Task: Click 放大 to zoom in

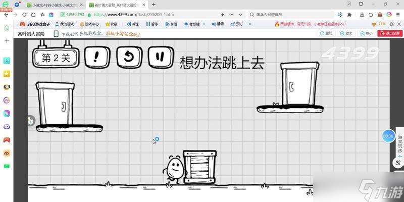Action: 346,33
